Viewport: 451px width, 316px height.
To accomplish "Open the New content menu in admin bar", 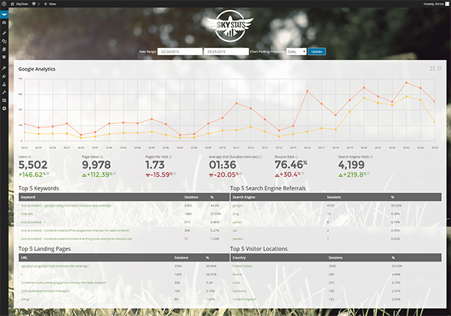I will pos(50,4).
